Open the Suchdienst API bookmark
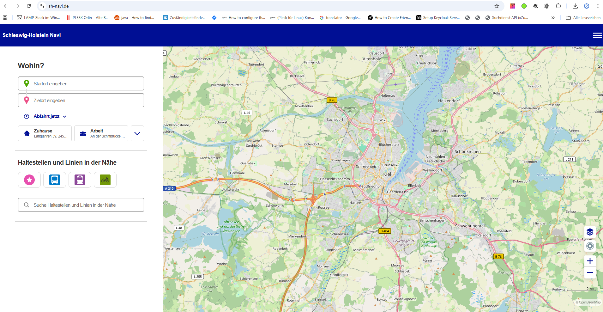Image resolution: width=603 pixels, height=312 pixels. click(507, 18)
